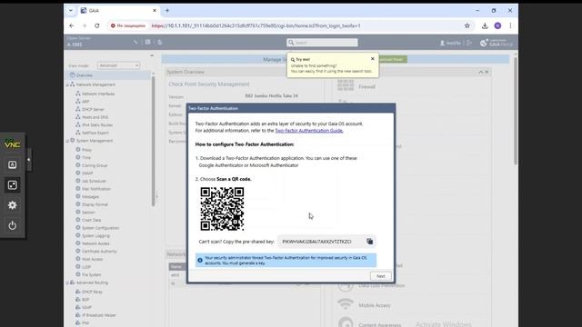Open Proxy under System Management
The height and width of the screenshot is (327, 582).
86,150
